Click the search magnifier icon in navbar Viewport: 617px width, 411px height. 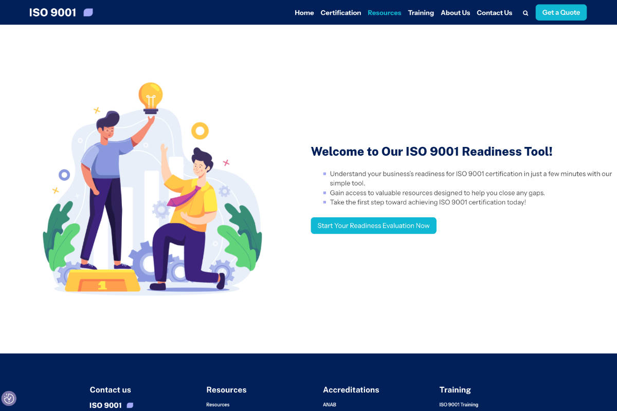[525, 13]
